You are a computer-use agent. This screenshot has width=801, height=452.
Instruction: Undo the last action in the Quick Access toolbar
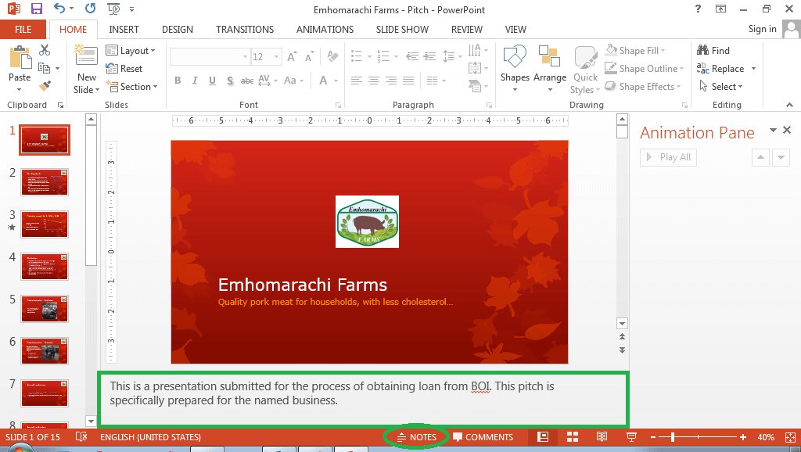click(59, 9)
